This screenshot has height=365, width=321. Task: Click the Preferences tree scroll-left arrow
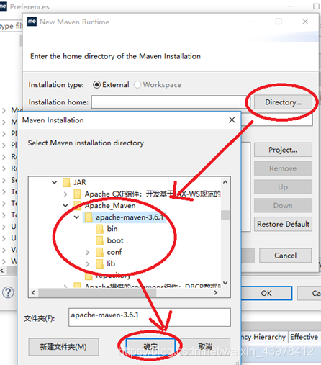tap(2, 271)
